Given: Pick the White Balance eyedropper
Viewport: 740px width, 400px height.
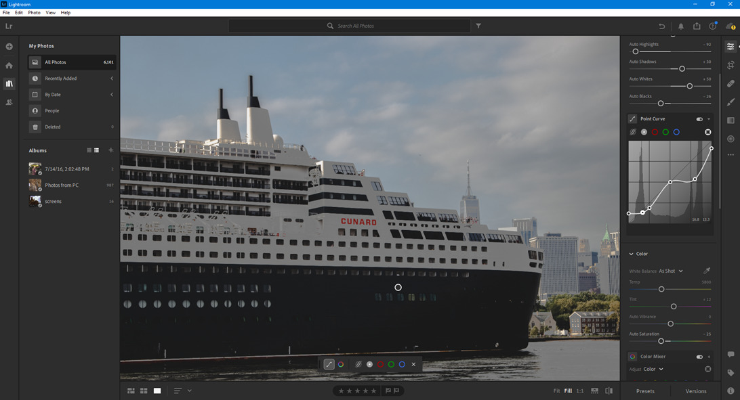Looking at the screenshot, I should 707,271.
